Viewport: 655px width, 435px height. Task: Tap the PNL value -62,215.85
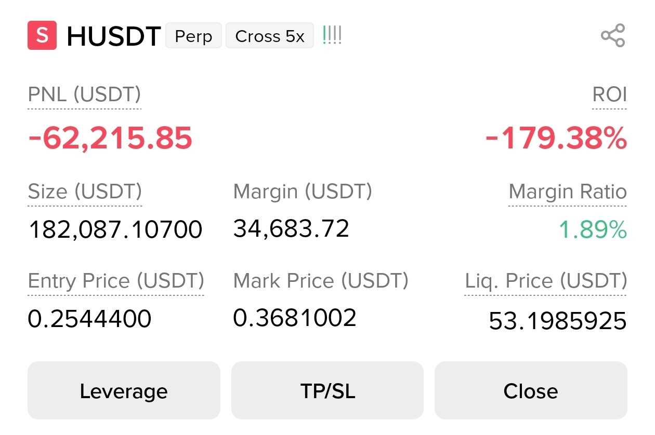coord(110,139)
